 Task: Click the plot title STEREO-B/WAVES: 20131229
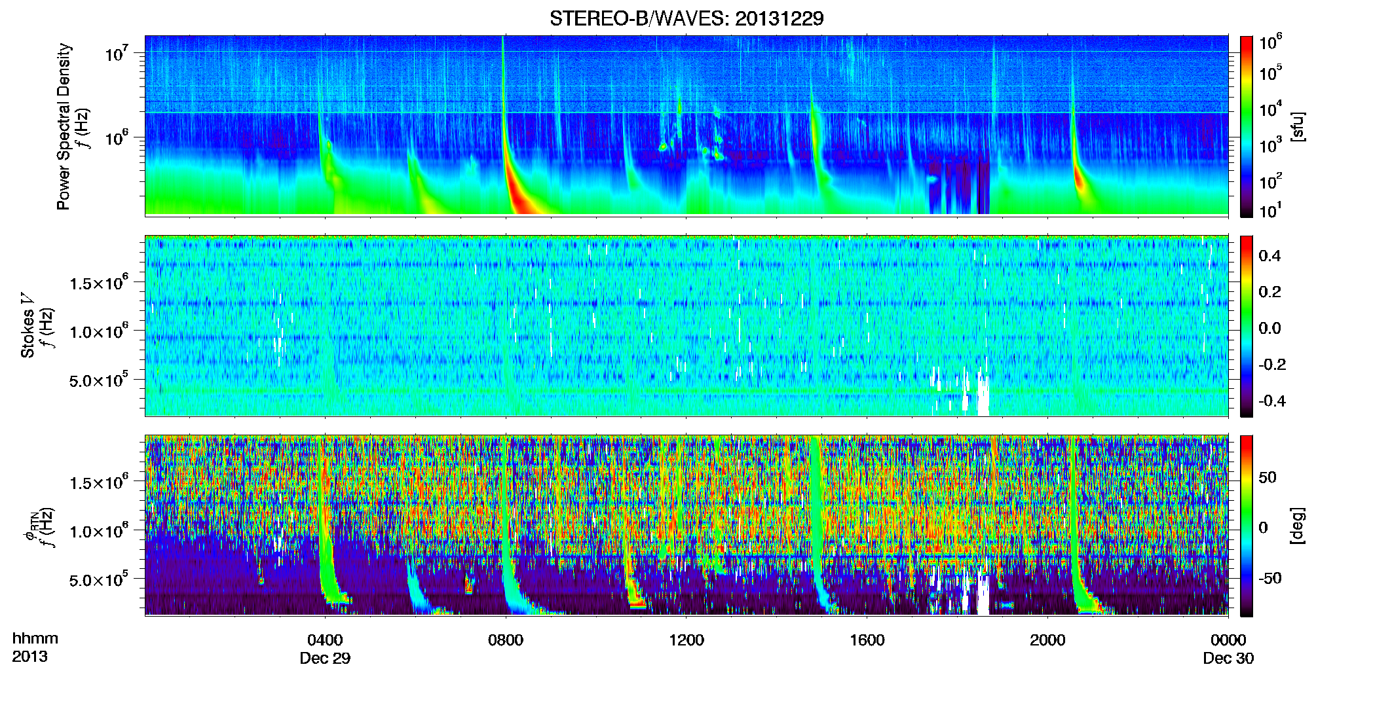pyautogui.click(x=686, y=18)
